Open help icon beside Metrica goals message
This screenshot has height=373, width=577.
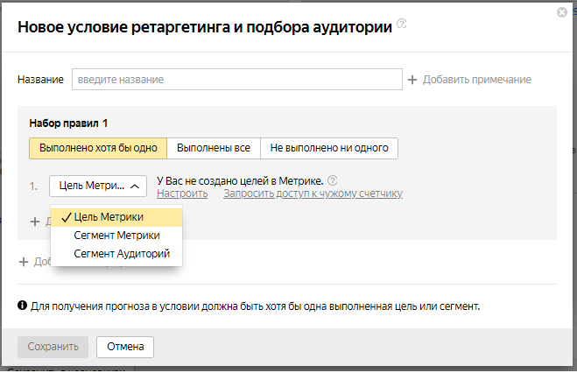(333, 180)
